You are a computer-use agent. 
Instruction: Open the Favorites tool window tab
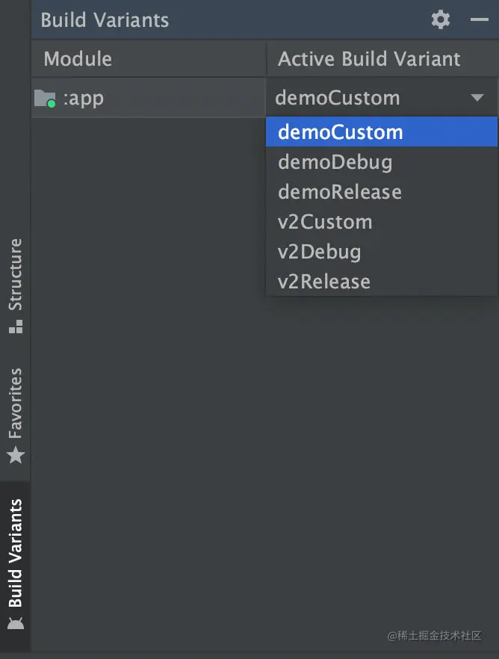tap(16, 403)
